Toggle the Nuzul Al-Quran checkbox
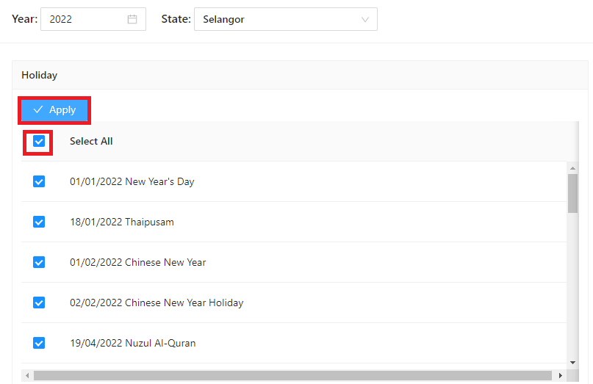This screenshot has width=593, height=384. [x=39, y=343]
